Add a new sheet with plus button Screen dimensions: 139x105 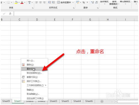click(102, 101)
